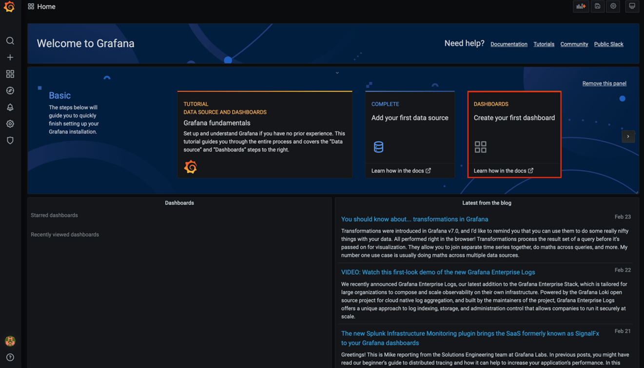Click the next arrow on setup cards

(x=628, y=136)
